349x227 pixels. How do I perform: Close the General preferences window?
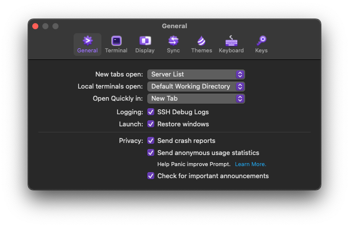coord(35,26)
